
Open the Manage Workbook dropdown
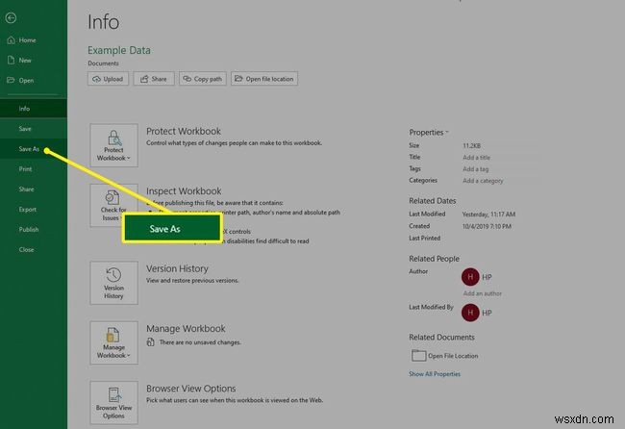pos(114,342)
